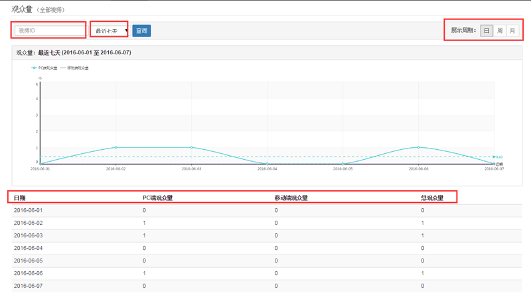This screenshot has width=531, height=299.
Task: Select the 日 display period toggle
Action: click(x=487, y=30)
